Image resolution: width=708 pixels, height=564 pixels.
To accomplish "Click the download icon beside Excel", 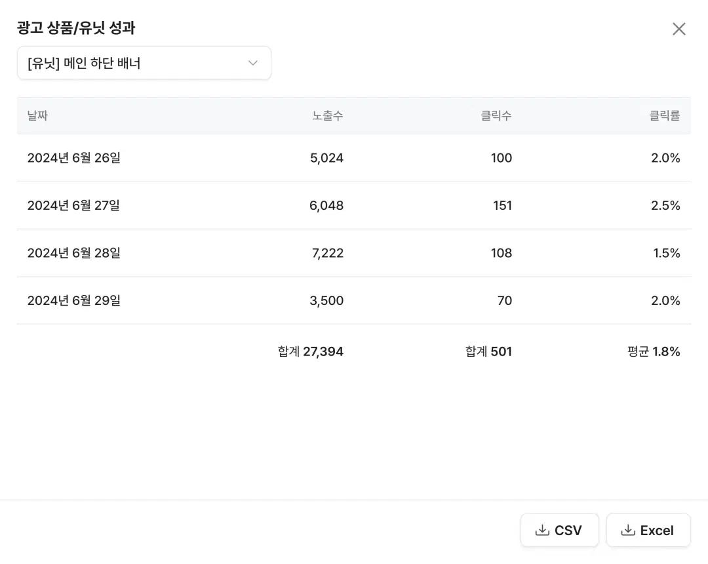I will tap(628, 530).
